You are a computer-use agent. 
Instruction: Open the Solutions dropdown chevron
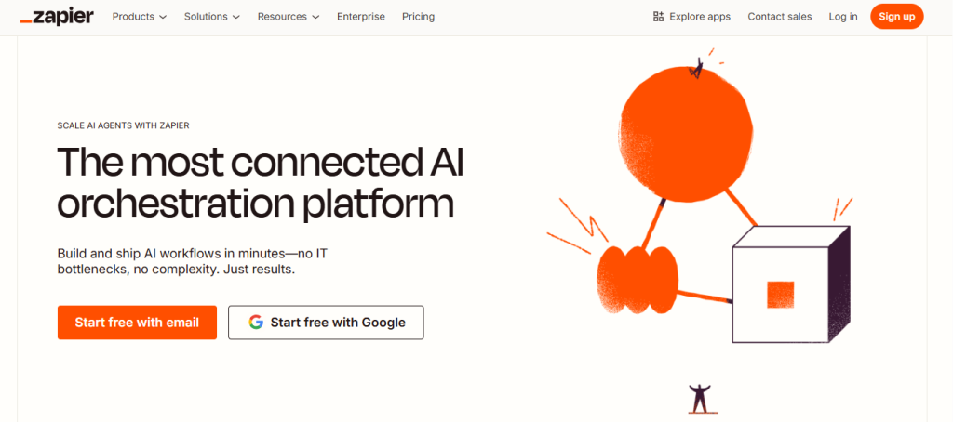235,17
